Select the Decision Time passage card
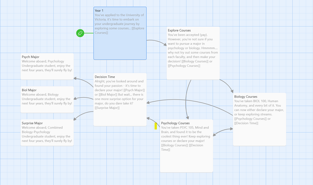This screenshot has width=313, height=185. 120,99
